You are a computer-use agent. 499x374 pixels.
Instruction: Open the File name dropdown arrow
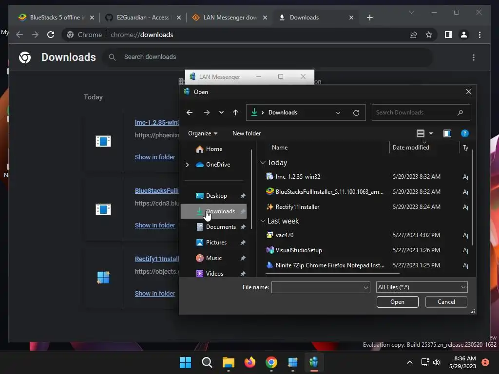pyautogui.click(x=366, y=287)
